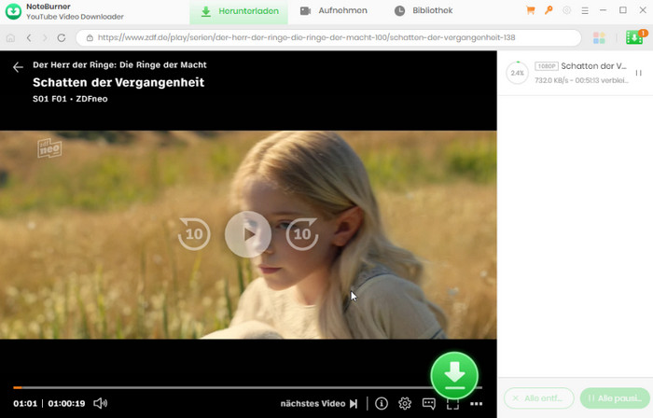The width and height of the screenshot is (653, 418).
Task: Click the total duration 01:00:19
Action: point(66,403)
